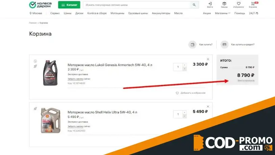The width and height of the screenshot is (275, 155).
Task: Remove Shell Helix Ultra oil from cart
Action: coord(208,106)
